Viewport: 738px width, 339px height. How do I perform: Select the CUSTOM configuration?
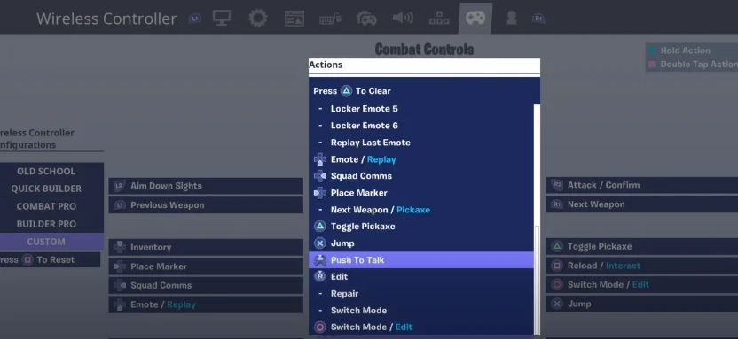(x=51, y=242)
